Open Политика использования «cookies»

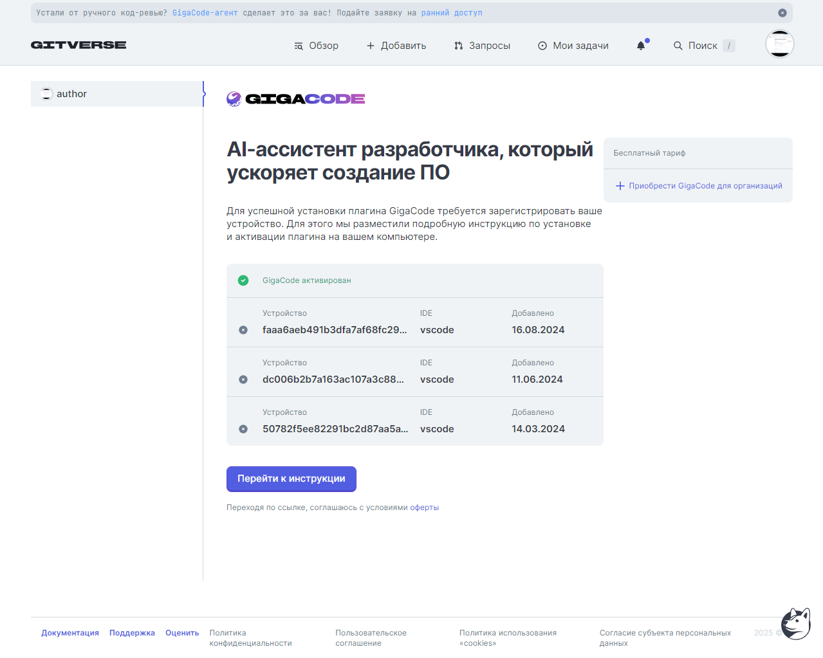[508, 638]
